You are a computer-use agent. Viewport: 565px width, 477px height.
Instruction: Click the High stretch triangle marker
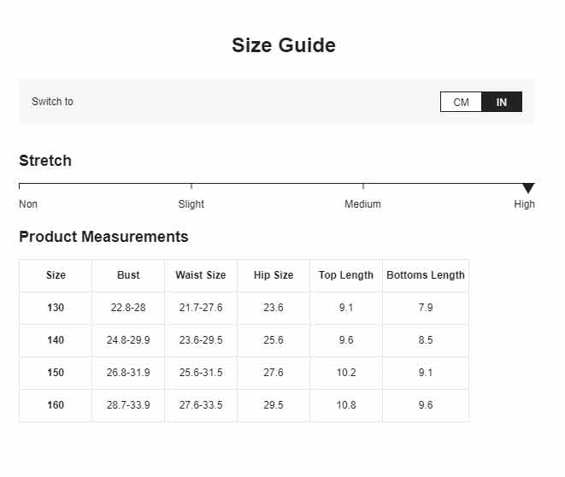pos(528,188)
